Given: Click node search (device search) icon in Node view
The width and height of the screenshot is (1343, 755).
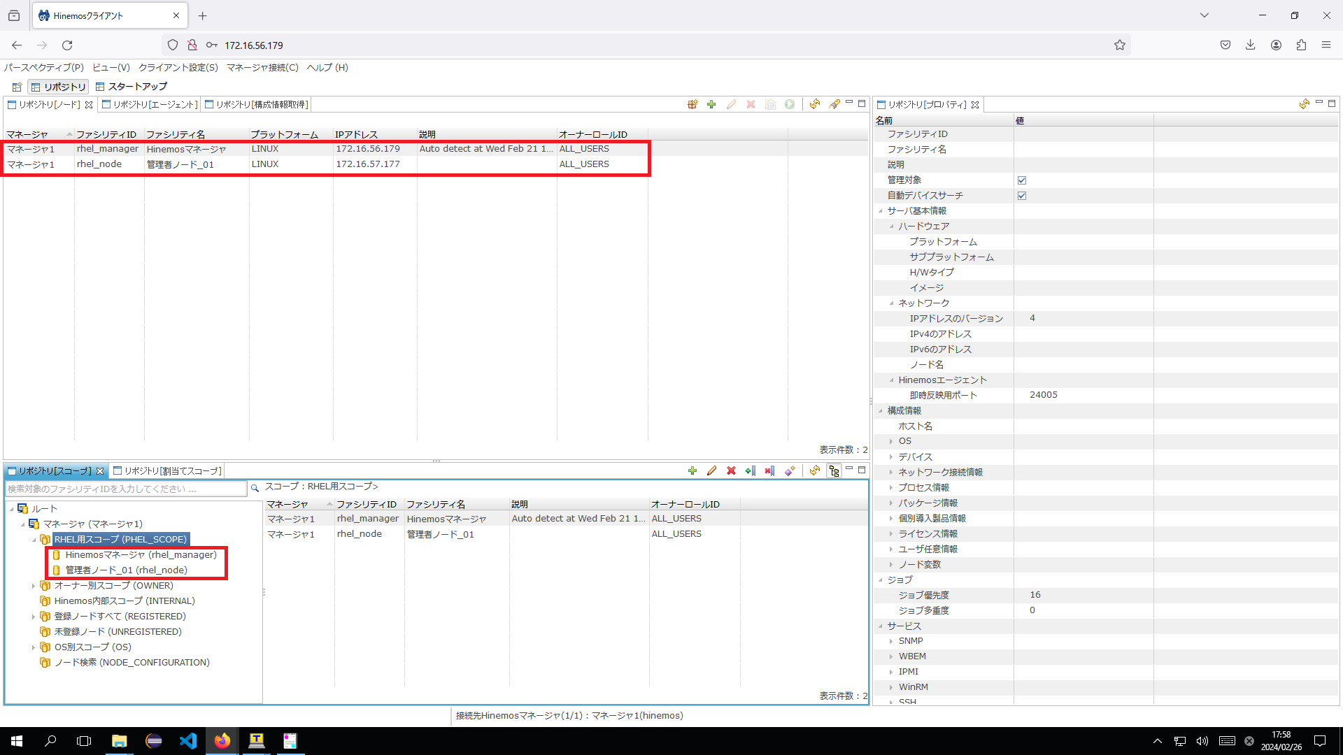Looking at the screenshot, I should pos(692,104).
